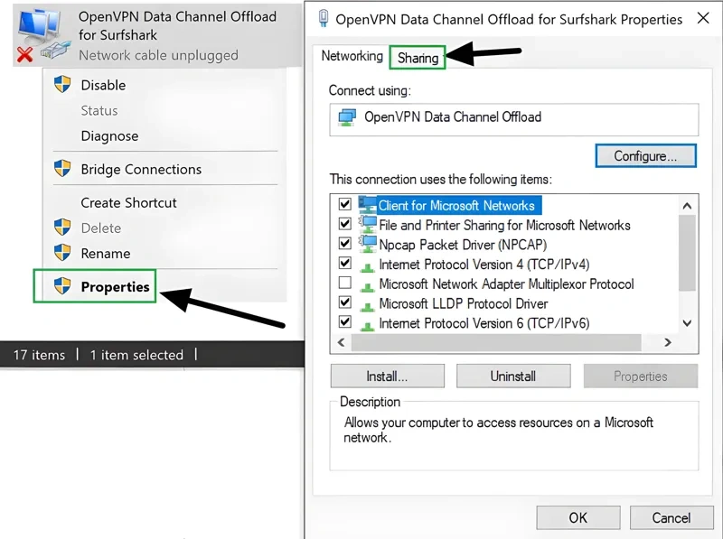Click the TCP/IPv4 protocol icon

click(x=367, y=266)
